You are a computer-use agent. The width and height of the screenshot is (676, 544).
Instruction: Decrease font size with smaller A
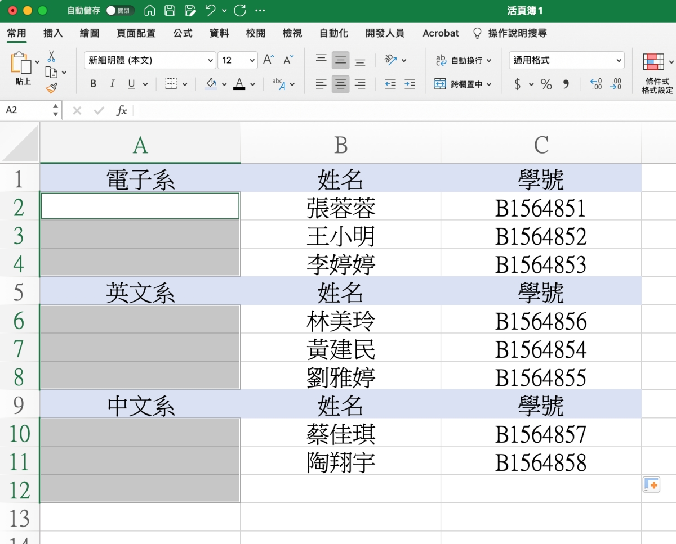coord(288,60)
